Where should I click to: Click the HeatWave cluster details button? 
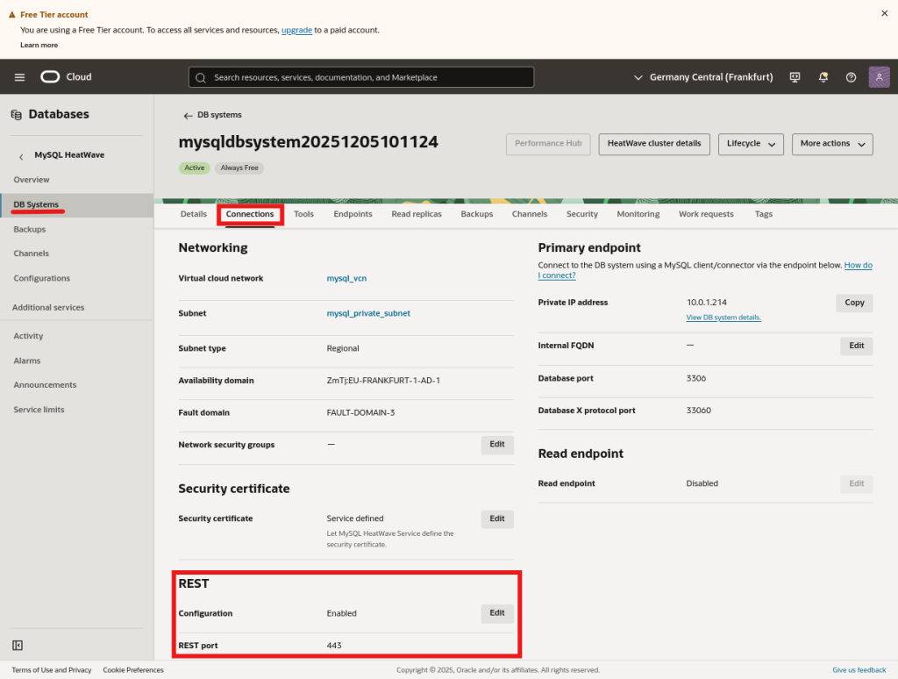[653, 144]
